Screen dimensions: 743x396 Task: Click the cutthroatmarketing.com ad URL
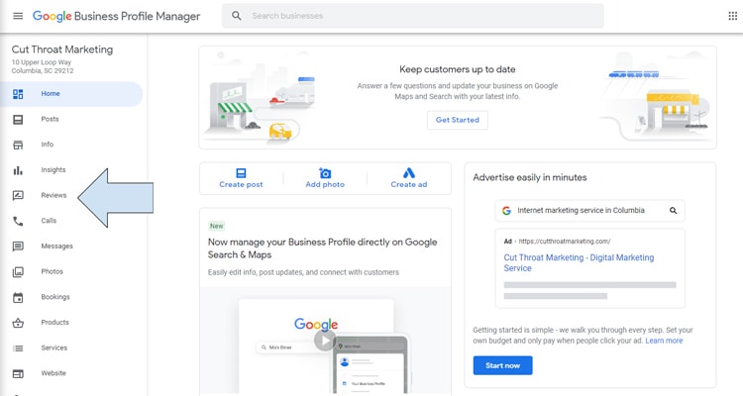pos(565,242)
